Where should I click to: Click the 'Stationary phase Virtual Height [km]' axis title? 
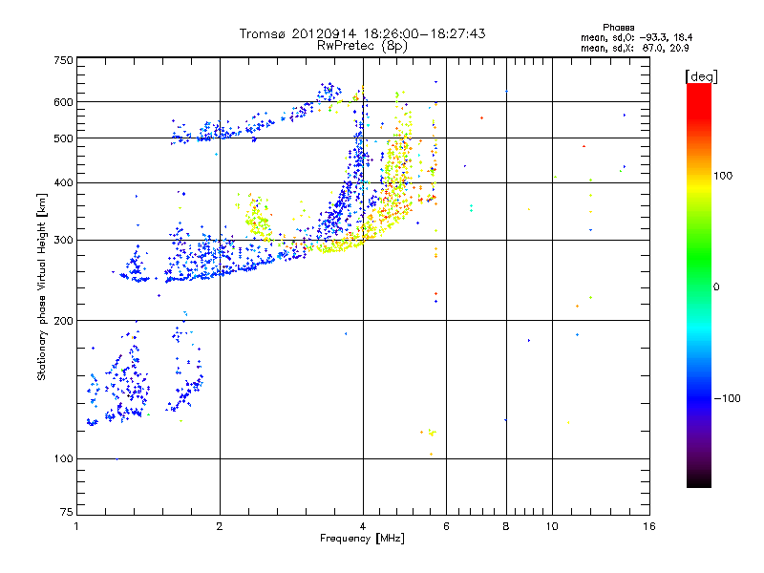[42, 287]
